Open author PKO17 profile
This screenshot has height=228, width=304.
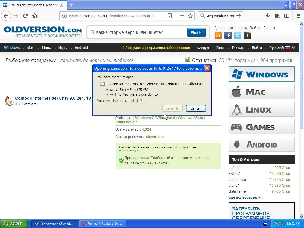point(234,173)
